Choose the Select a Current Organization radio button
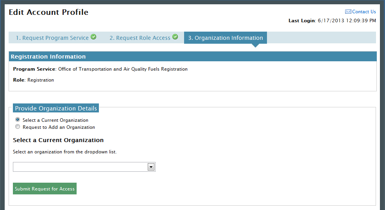The height and width of the screenshot is (210, 385). [x=17, y=120]
